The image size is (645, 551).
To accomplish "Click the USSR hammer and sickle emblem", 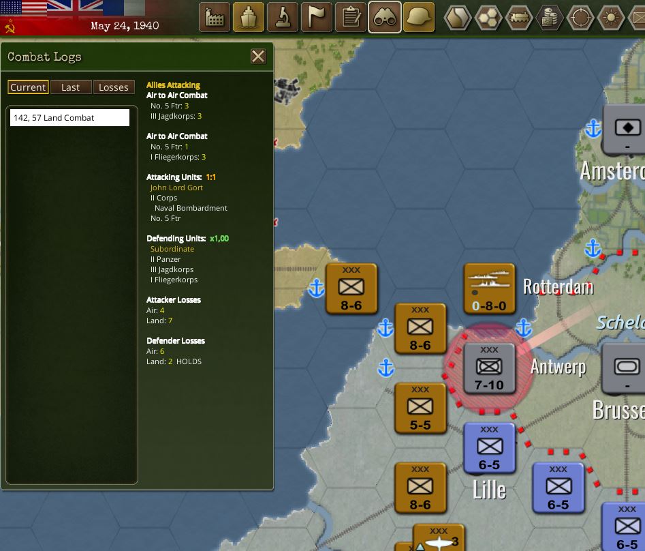I will click(10, 27).
